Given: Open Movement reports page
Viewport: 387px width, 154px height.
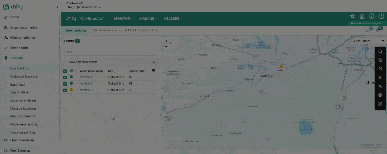Looking at the screenshot, I should point(24,124).
